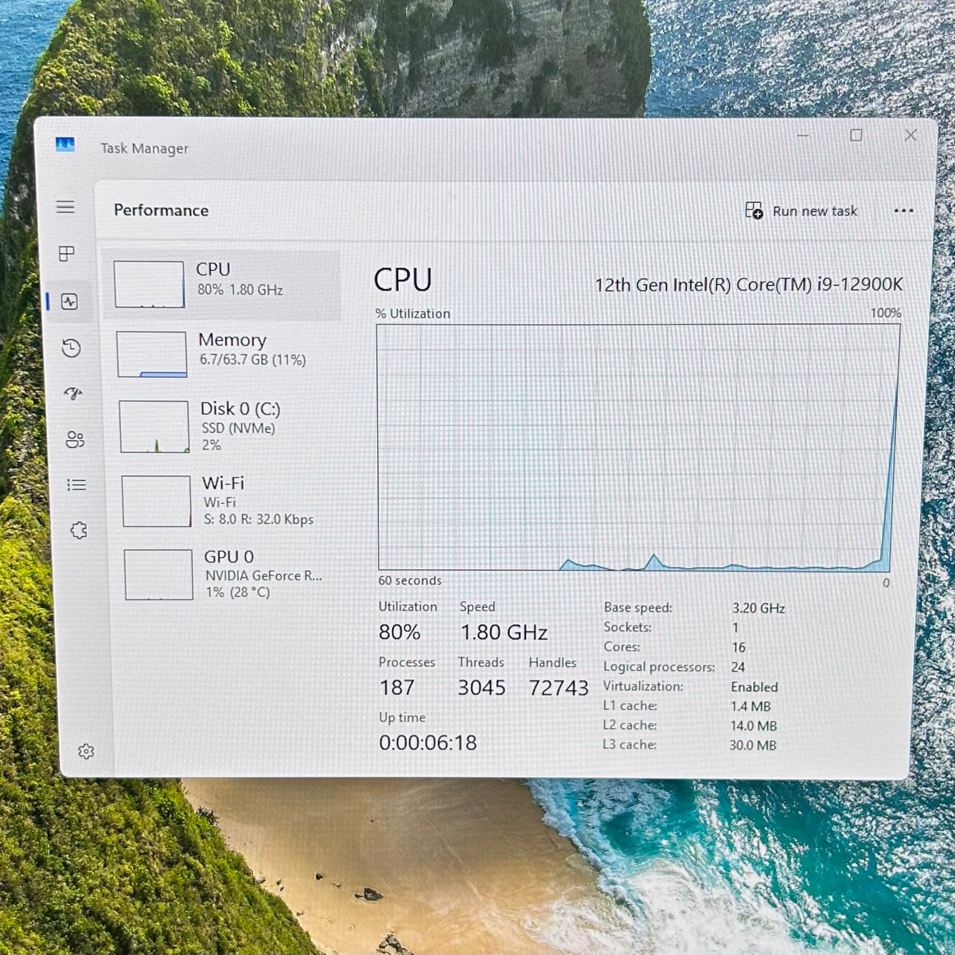955x955 pixels.
Task: Open Task Manager settings gear
Action: point(86,751)
